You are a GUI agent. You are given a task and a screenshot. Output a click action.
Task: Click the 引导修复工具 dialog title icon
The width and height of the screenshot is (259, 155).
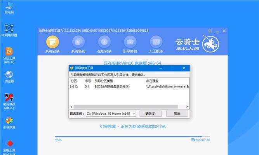tap(72, 68)
